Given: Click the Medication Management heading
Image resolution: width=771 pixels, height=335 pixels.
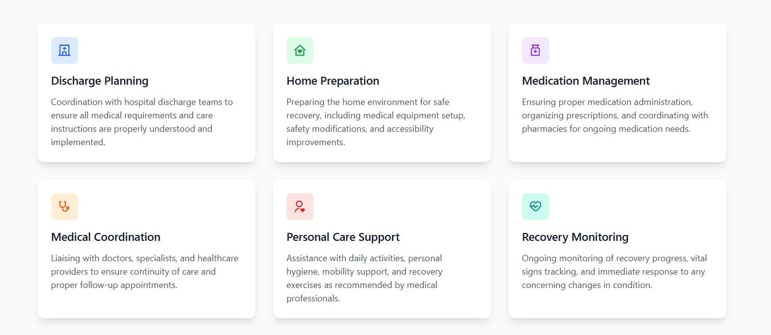Looking at the screenshot, I should pyautogui.click(x=586, y=81).
